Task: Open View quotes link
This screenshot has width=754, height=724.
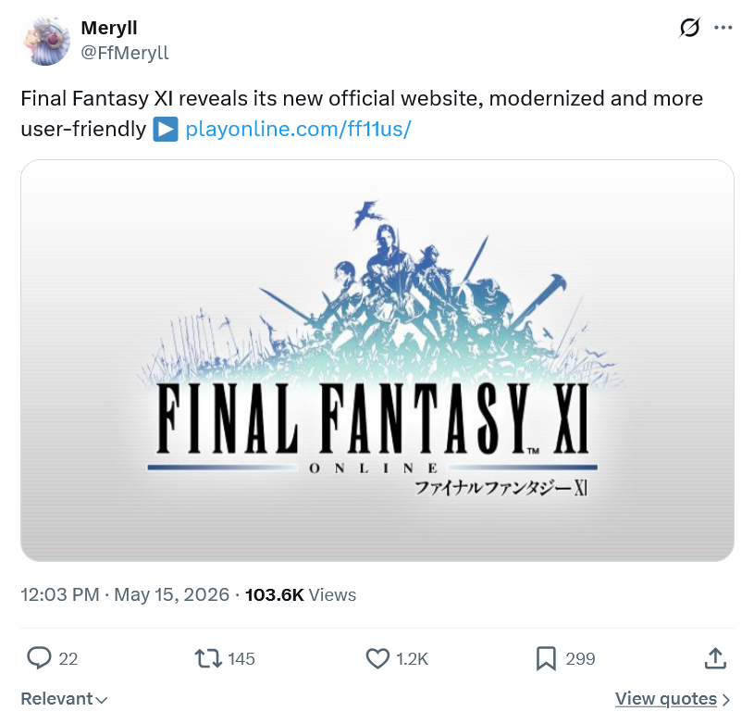Action: [673, 698]
